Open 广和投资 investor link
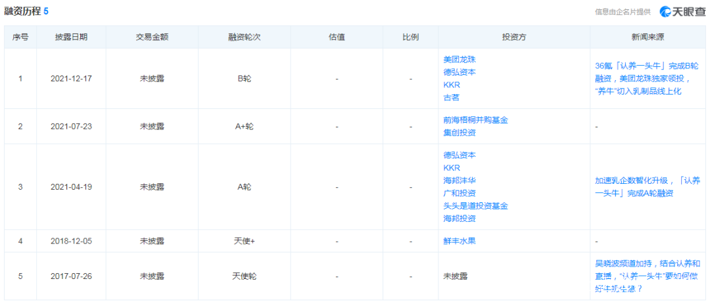Viewport: 710px width, 302px height. tap(460, 193)
